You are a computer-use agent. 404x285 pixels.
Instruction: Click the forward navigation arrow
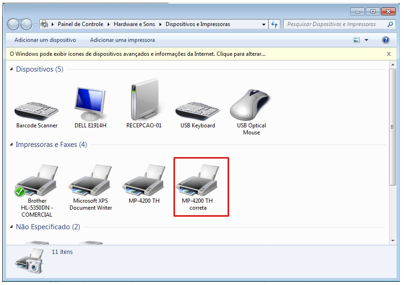click(26, 24)
